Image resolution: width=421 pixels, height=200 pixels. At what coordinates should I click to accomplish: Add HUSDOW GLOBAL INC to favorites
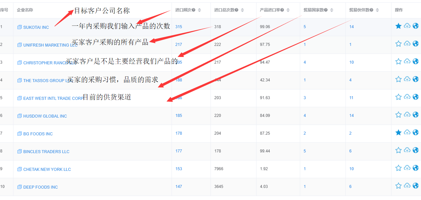399,115
